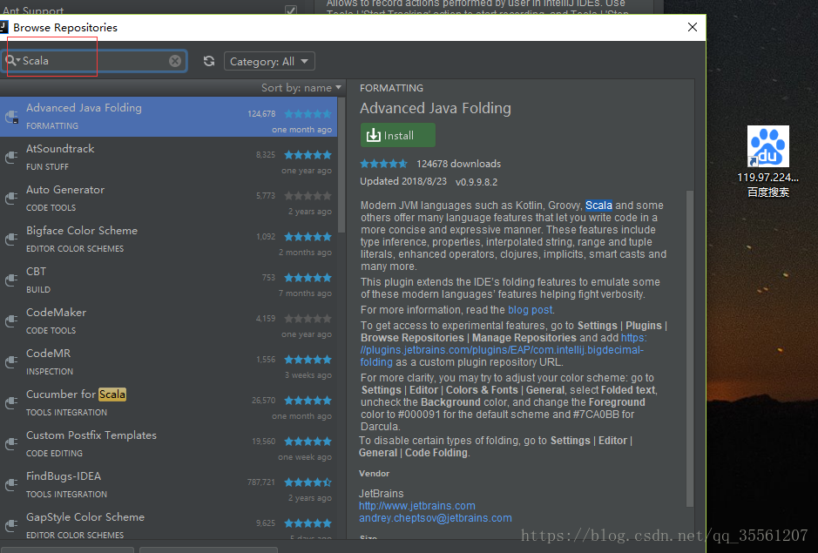818x553 pixels.
Task: Open the EAP custom plugin repository URL link
Action: tap(502, 350)
